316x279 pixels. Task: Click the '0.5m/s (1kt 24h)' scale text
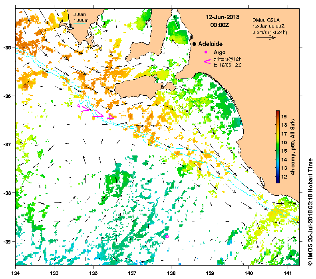click(x=270, y=32)
